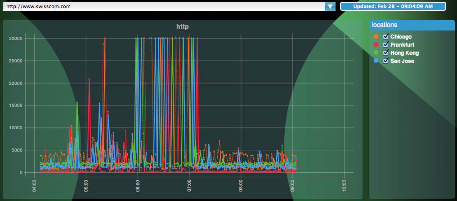The height and width of the screenshot is (201, 457).
Task: Click the 10:00 x-axis label
Action: pyautogui.click(x=344, y=186)
